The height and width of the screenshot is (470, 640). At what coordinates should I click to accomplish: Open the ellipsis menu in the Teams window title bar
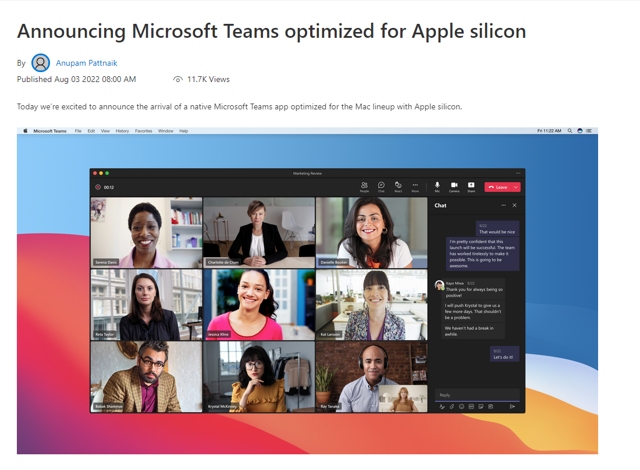click(518, 173)
